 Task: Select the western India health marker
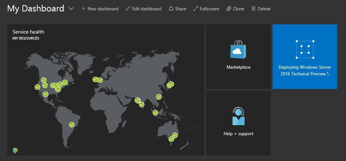click(138, 100)
